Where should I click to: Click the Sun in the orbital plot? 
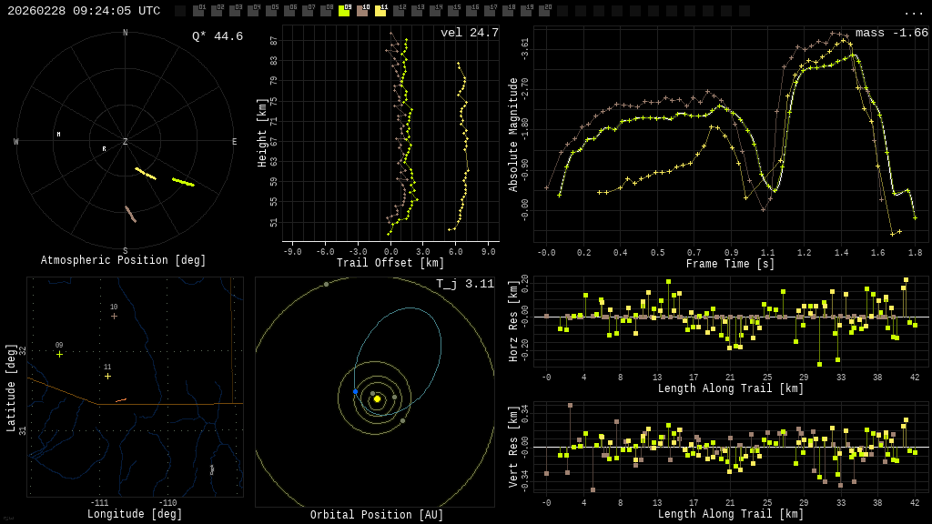click(377, 398)
